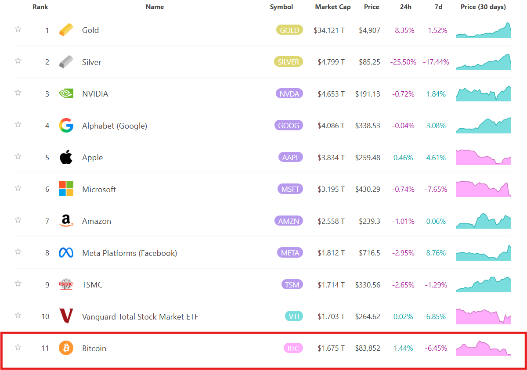Open the Silver asset page link
This screenshot has width=527, height=370.
92,62
